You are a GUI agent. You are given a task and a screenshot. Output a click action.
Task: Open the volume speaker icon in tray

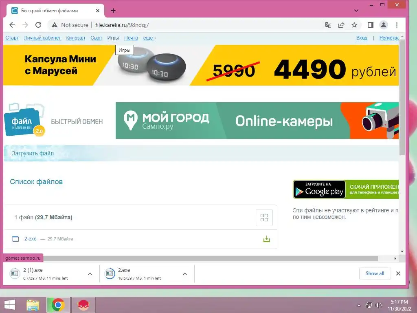pyautogui.click(x=378, y=305)
